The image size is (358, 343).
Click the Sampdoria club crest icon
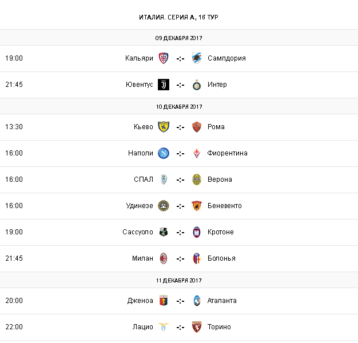pyautogui.click(x=197, y=58)
